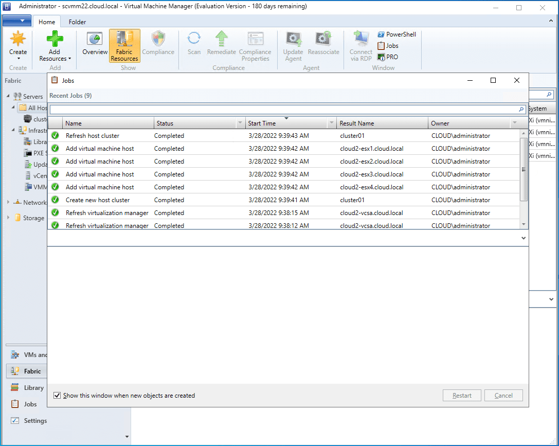Click status icon of Refresh host cluster job
This screenshot has height=446, width=559.
click(55, 135)
